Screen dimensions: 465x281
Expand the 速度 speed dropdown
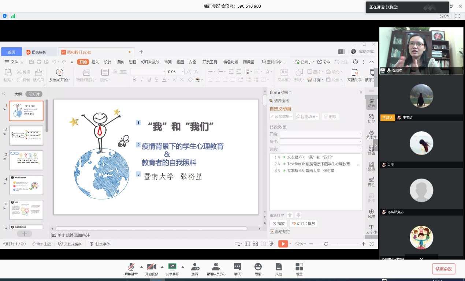click(320, 149)
